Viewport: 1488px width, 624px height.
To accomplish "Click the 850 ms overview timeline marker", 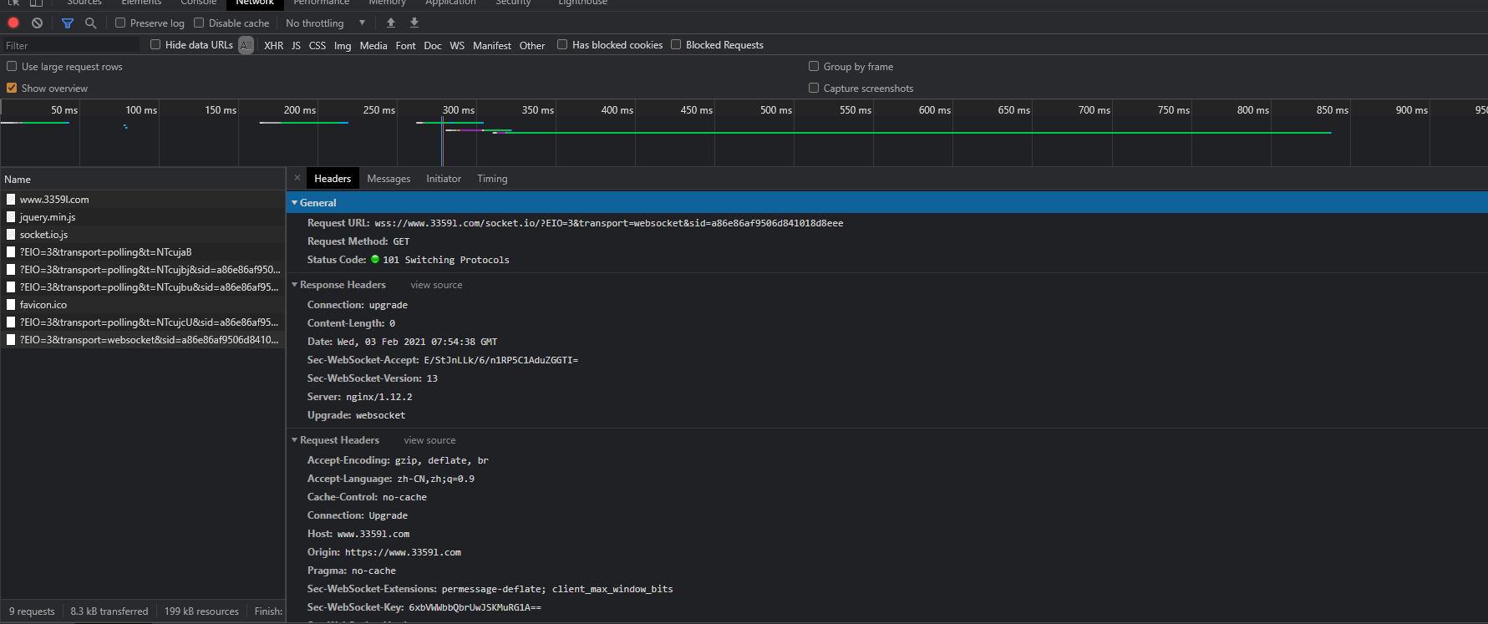I will [1333, 110].
